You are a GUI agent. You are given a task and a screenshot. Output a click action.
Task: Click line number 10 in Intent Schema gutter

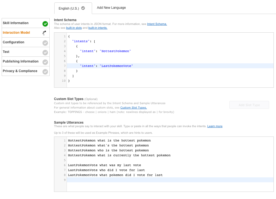[x=64, y=81]
